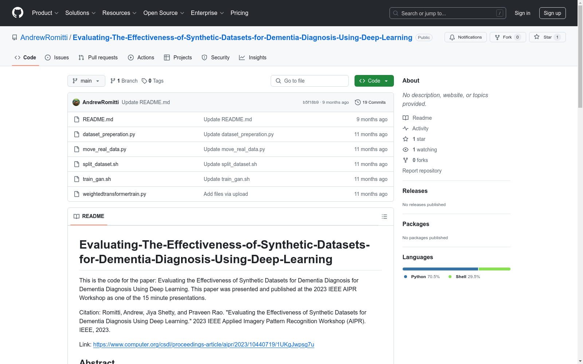The height and width of the screenshot is (364, 583).
Task: Click the Report repository link
Action: [422, 171]
